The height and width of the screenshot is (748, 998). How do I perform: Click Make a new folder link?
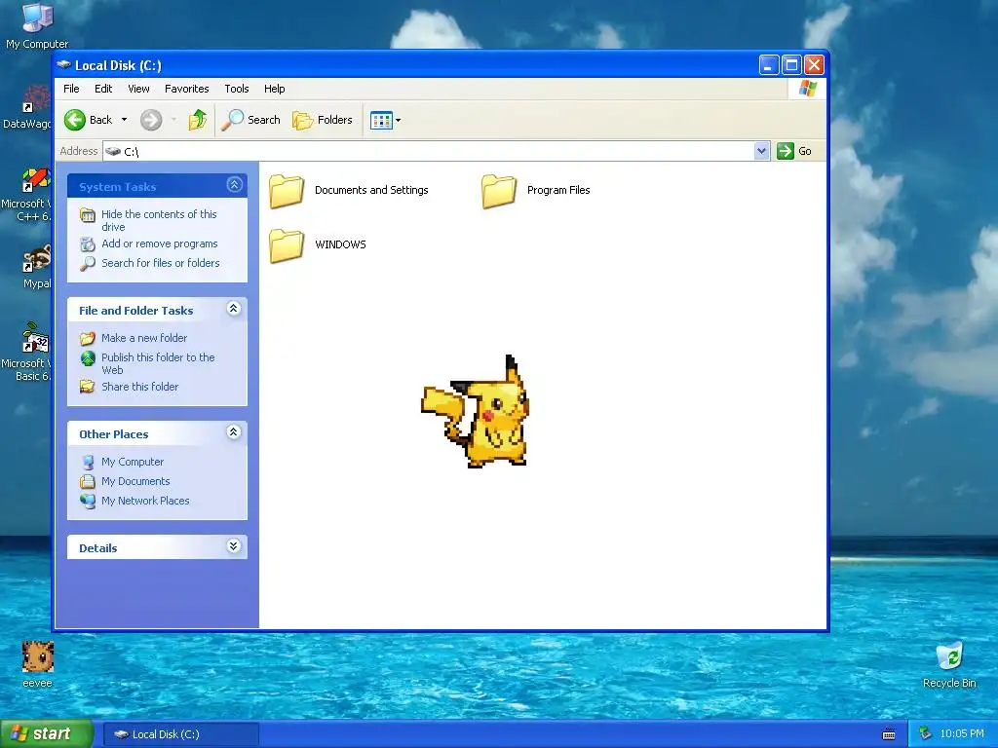pos(144,338)
